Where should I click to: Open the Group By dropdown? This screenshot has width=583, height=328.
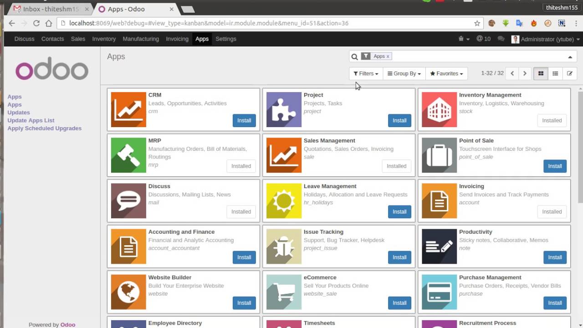[404, 73]
